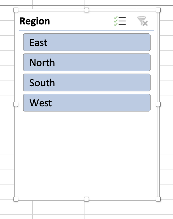This screenshot has width=173, height=219.
Task: Grab the top-left corner resize handle
Action: pyautogui.click(x=16, y=10)
